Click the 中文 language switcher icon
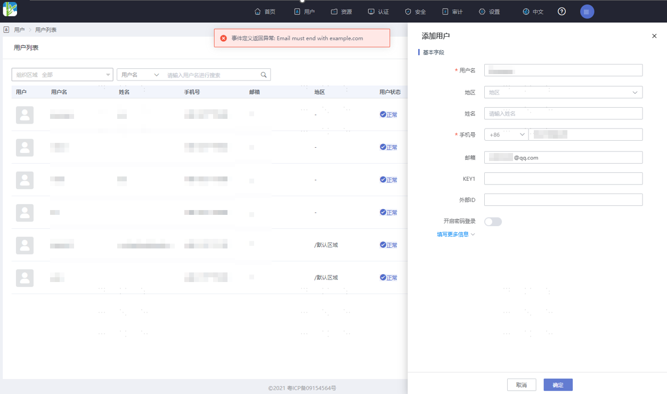 526,12
